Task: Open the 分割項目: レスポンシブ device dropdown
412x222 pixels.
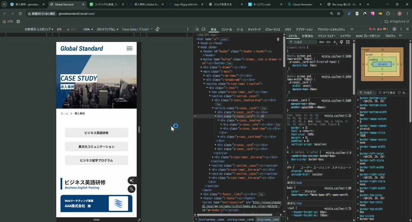Action: tap(39, 29)
